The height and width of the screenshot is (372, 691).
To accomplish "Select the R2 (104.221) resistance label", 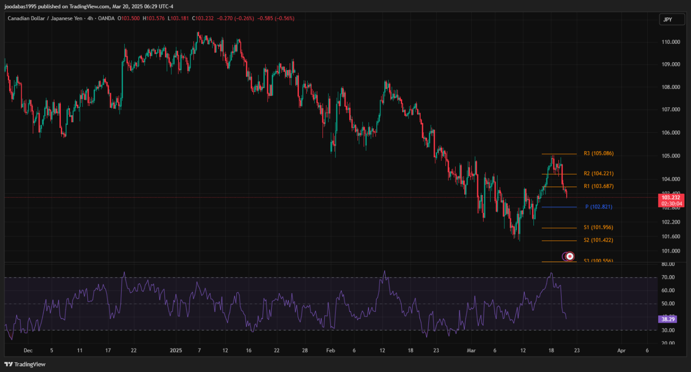I will pos(598,174).
